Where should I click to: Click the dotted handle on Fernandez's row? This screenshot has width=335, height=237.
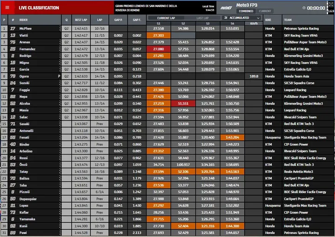(x=60, y=49)
